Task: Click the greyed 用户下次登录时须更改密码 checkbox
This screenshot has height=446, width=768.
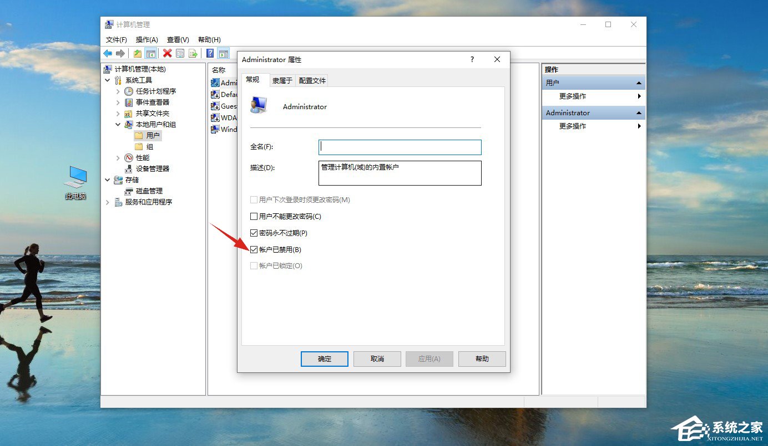Action: (x=254, y=199)
